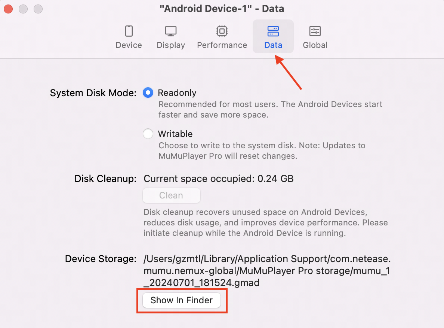Switch to the Device tab label
The height and width of the screenshot is (328, 444).
coord(129,45)
